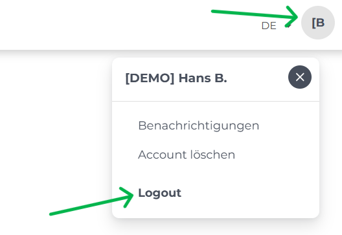Select the user name at the popup top
The width and height of the screenshot is (342, 235).
[x=176, y=78]
